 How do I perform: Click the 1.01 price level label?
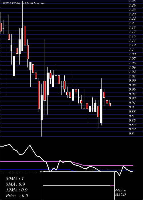[132, 76]
